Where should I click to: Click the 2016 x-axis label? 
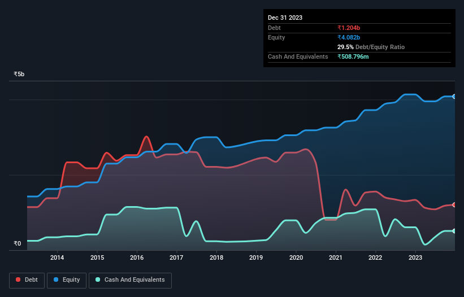tap(137, 257)
